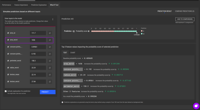Viewport: 200px width, 110px height.
Task: Switch explanation to TEXT tab
Action: pos(65,53)
